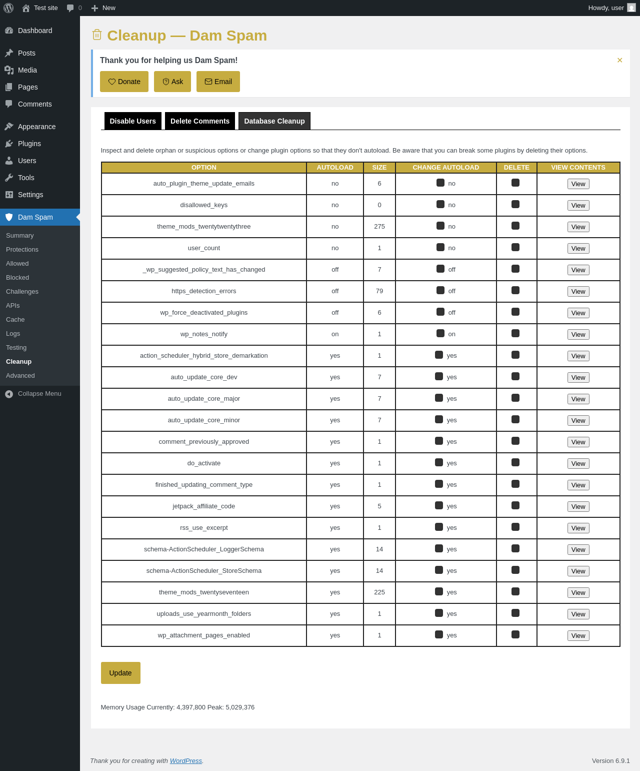Image resolution: width=640 pixels, height=771 pixels.
Task: View contents of theme_mods_twentyseventeen
Action: (x=578, y=593)
